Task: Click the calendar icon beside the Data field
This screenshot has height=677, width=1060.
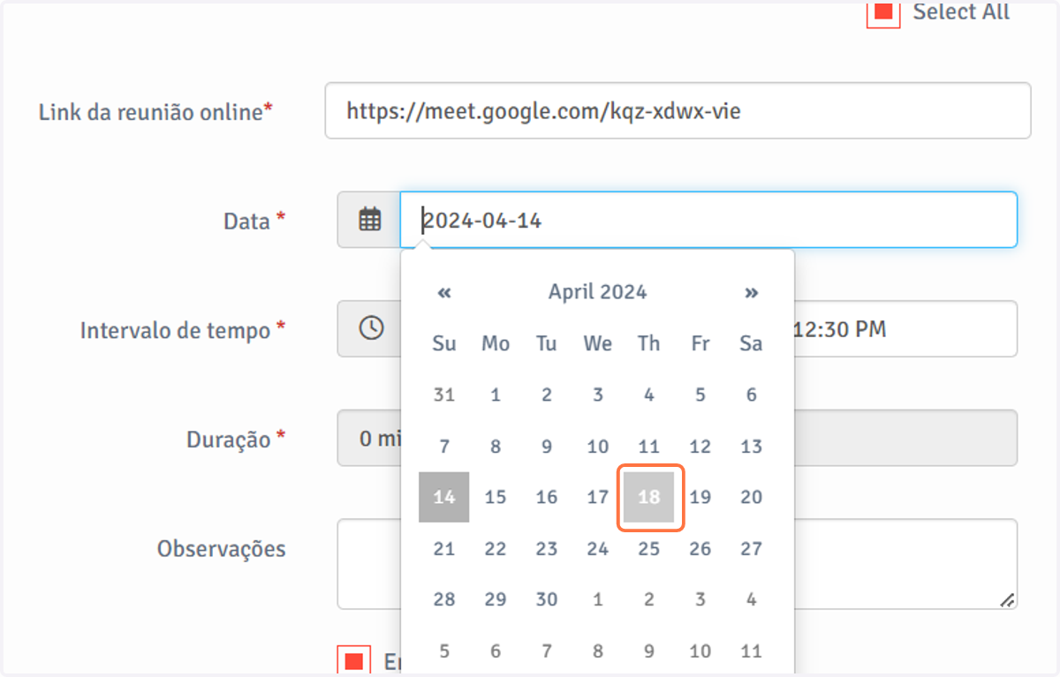Action: tap(369, 220)
